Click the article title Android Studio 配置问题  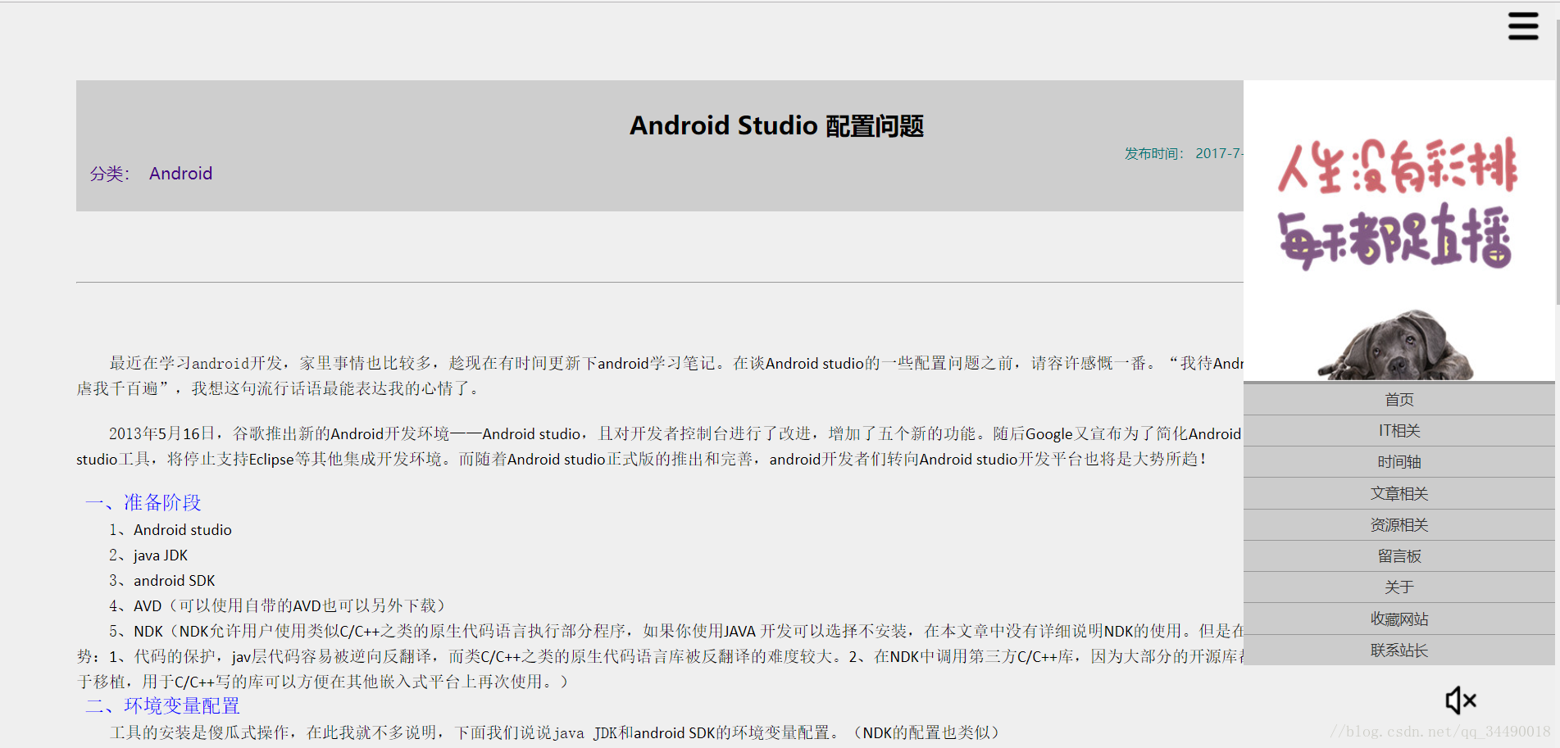(776, 125)
